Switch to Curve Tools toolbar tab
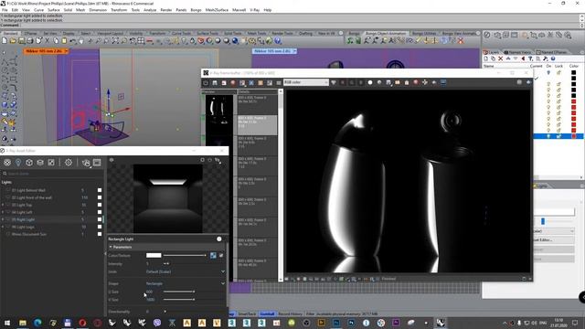Viewport: 585px width, 329px height. tap(181, 33)
